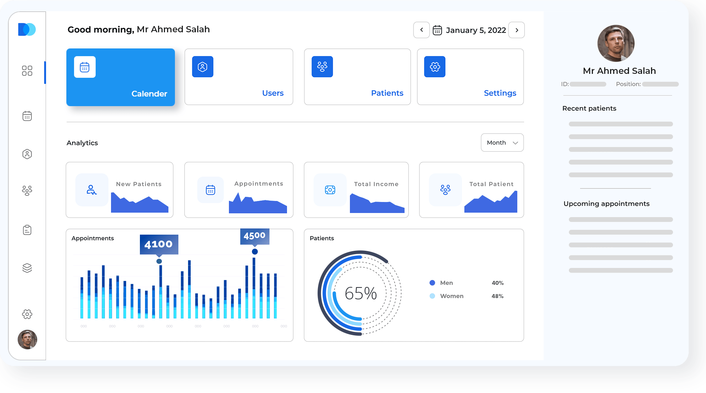Select the layers icon in the sidebar
Image resolution: width=706 pixels, height=393 pixels.
(27, 268)
